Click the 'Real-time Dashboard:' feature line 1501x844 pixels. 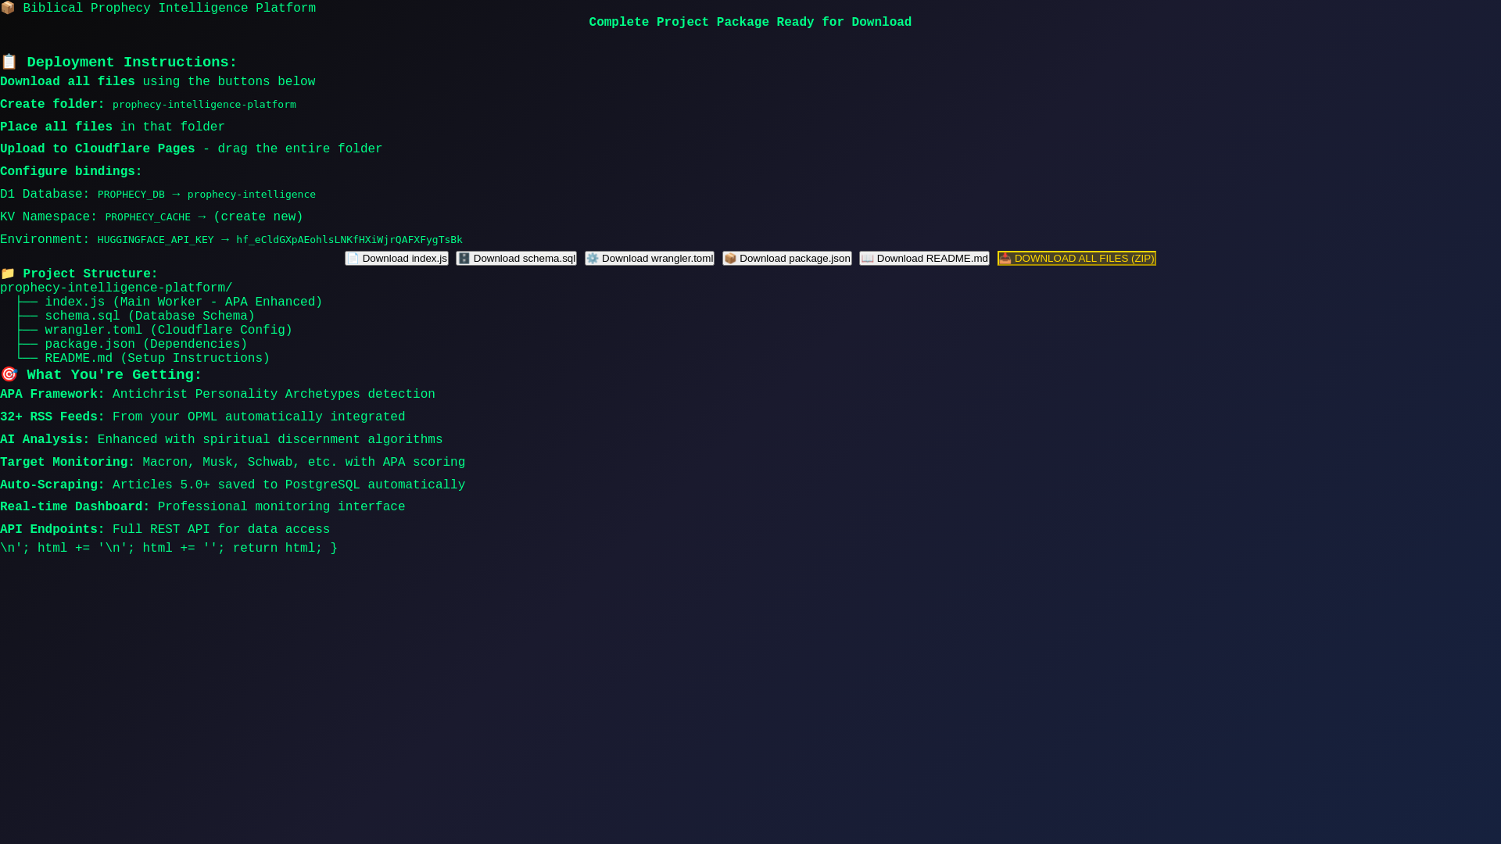tap(202, 507)
